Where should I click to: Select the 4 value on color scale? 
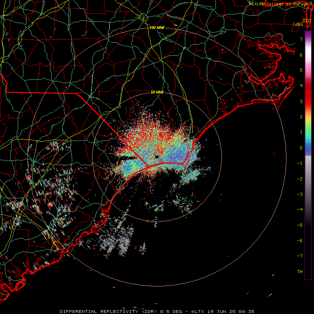pyautogui.click(x=301, y=86)
